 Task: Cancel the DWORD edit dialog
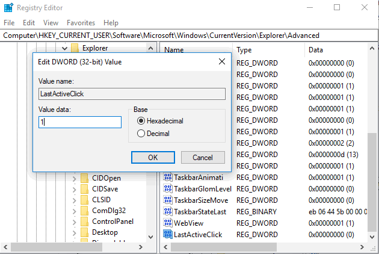[203, 158]
